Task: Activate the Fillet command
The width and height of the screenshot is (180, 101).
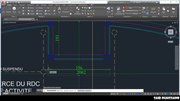Action: [48, 11]
